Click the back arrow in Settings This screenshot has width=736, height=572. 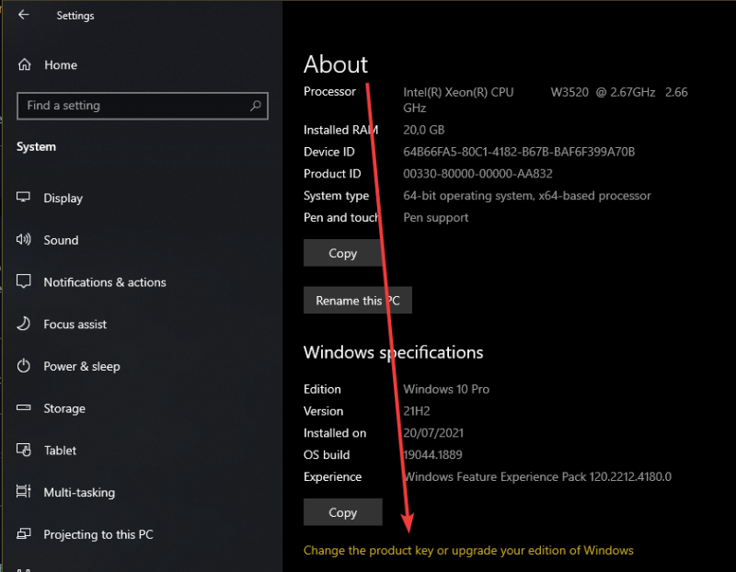(24, 15)
